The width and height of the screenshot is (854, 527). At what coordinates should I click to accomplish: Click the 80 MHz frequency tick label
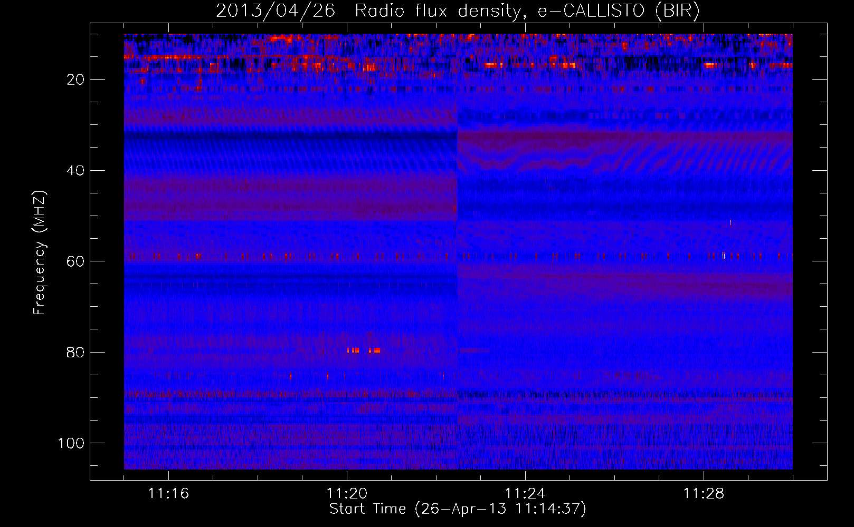click(x=76, y=353)
